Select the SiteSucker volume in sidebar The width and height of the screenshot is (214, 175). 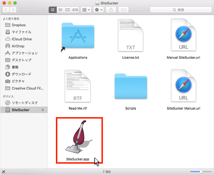(24, 110)
